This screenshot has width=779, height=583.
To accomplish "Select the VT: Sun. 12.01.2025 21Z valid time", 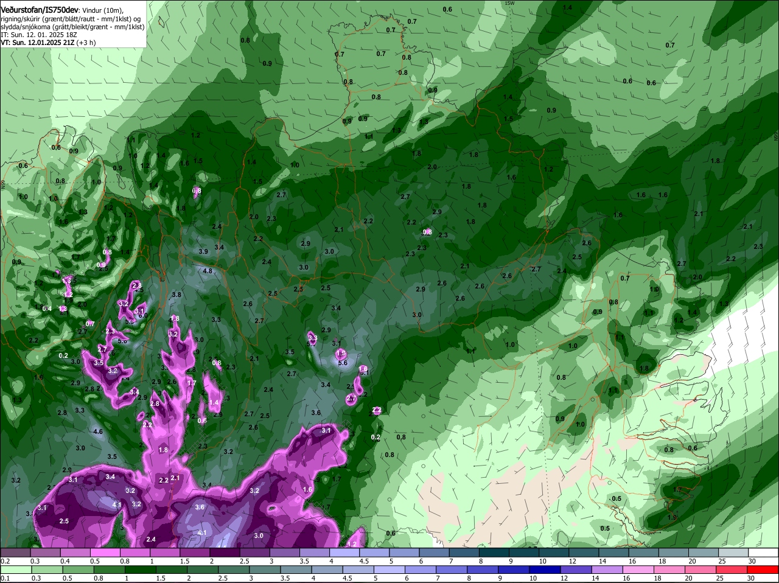I will (37, 43).
